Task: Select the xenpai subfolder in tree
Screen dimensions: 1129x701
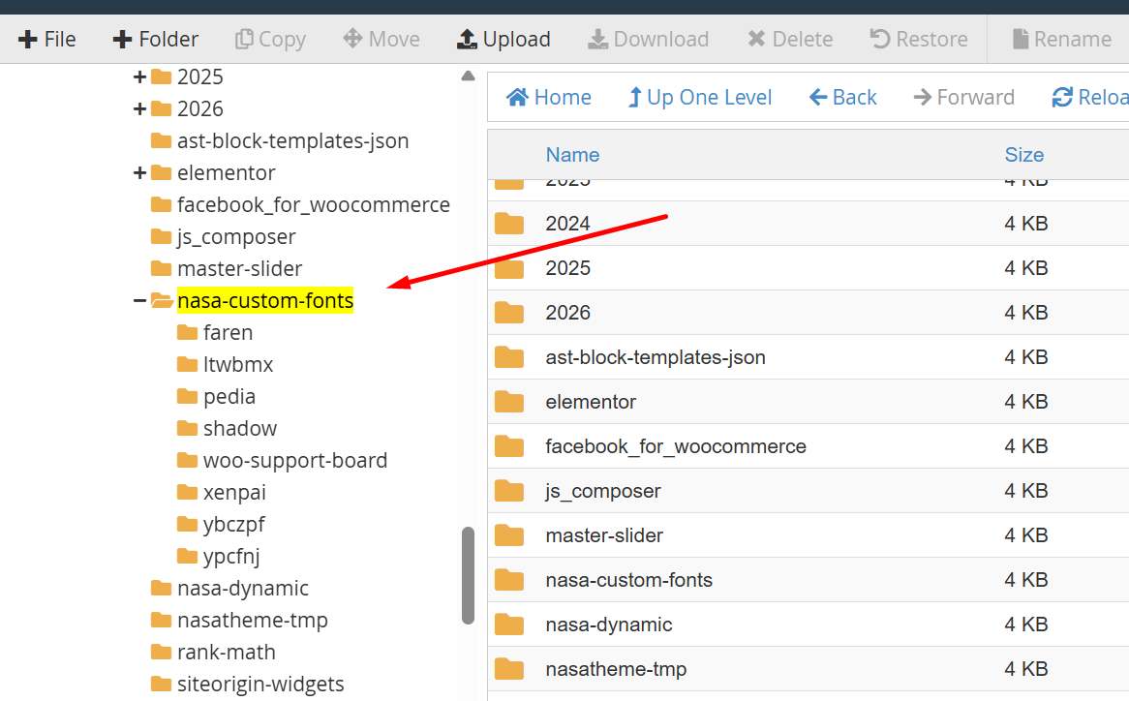Action: 234,493
